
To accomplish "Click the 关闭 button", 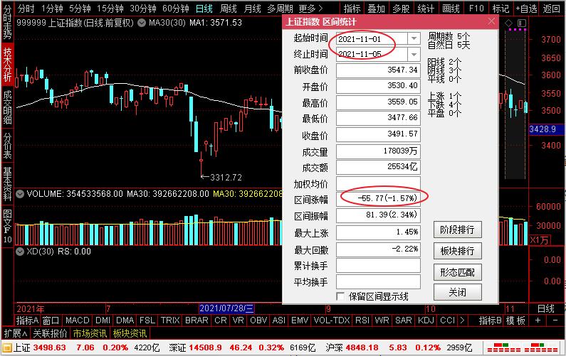I will [x=457, y=292].
